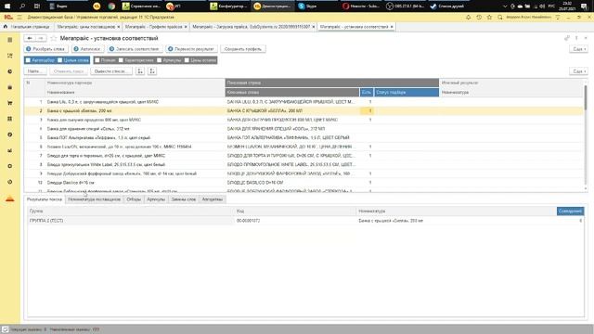The width and height of the screenshot is (594, 334).
Task: Open the Номенклатура поставщиков bottom tab
Action: [95, 199]
